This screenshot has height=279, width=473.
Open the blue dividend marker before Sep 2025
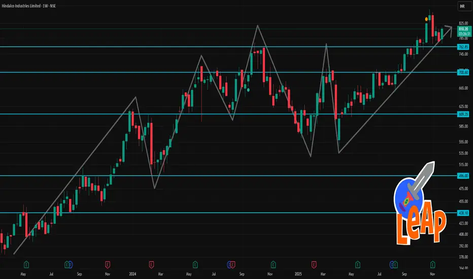point(392,265)
